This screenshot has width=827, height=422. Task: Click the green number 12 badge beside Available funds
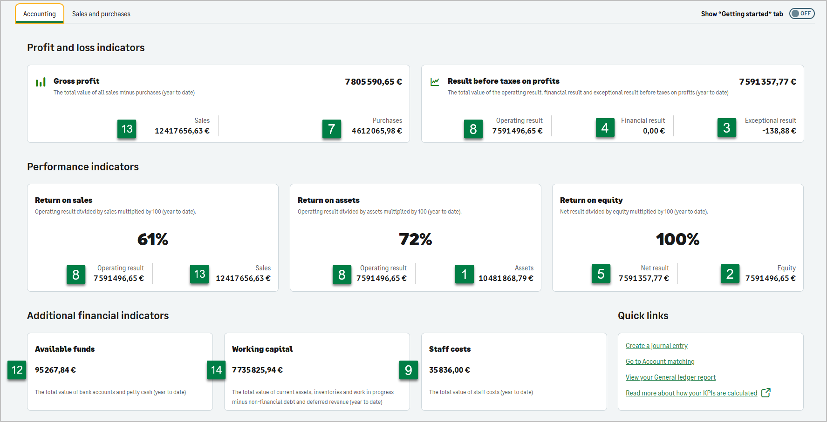pyautogui.click(x=17, y=370)
